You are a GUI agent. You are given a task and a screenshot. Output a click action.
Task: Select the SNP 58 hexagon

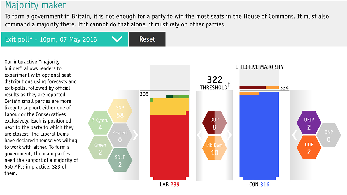(x=120, y=112)
